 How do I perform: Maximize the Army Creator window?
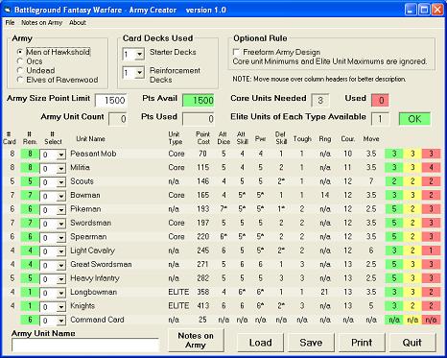coord(424,10)
